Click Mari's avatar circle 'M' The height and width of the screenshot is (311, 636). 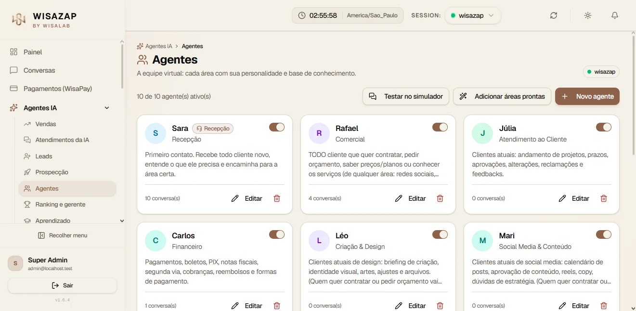click(482, 241)
